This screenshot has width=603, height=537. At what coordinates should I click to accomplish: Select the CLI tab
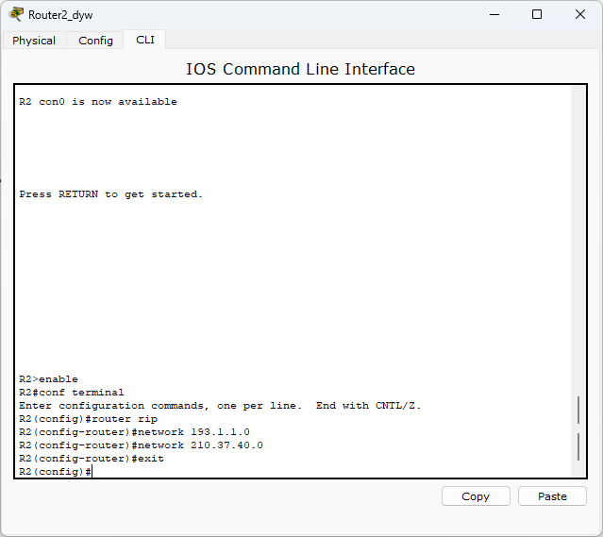pyautogui.click(x=145, y=40)
